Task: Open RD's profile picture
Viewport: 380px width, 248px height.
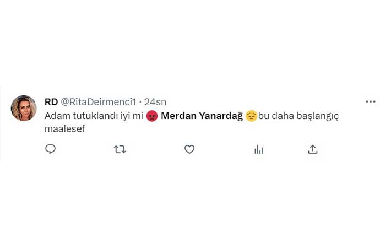Action: (x=24, y=109)
